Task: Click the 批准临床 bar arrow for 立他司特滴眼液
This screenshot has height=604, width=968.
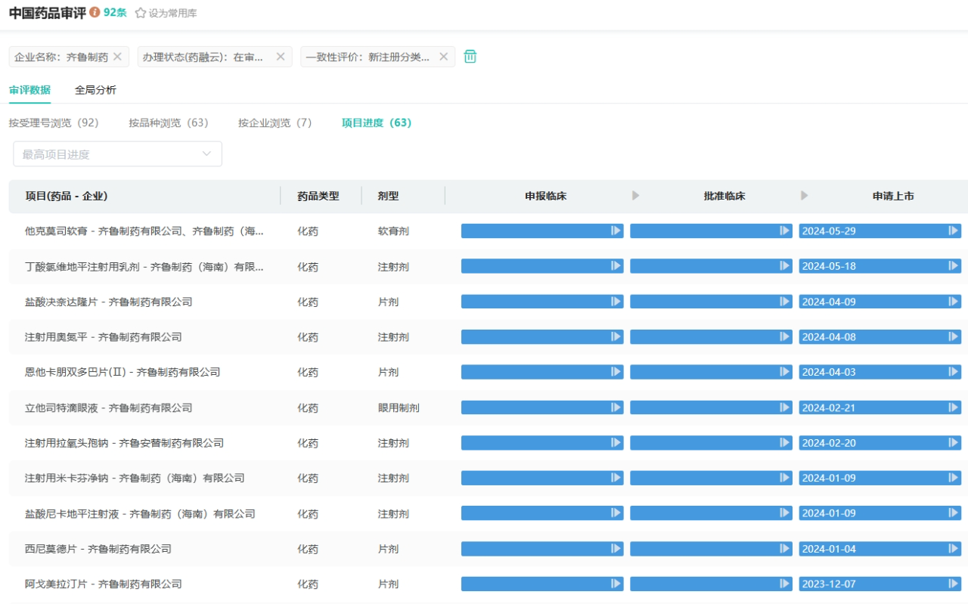Action: 785,407
